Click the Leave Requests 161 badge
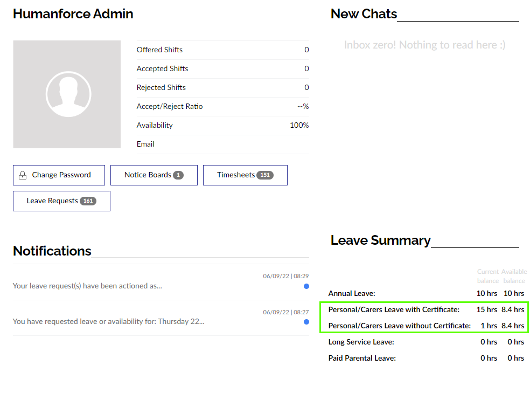This screenshot has width=530, height=393. (x=88, y=201)
